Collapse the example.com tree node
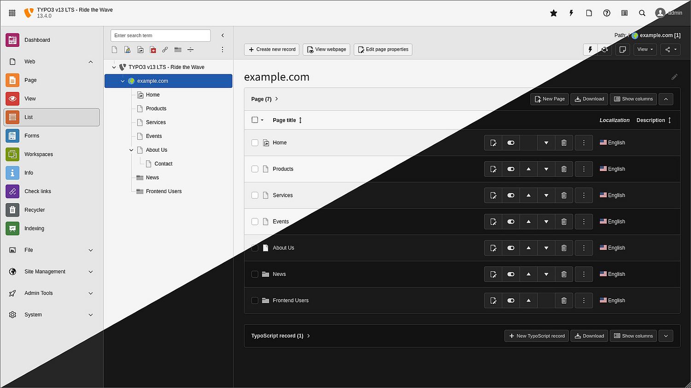This screenshot has width=691, height=388. click(x=123, y=81)
